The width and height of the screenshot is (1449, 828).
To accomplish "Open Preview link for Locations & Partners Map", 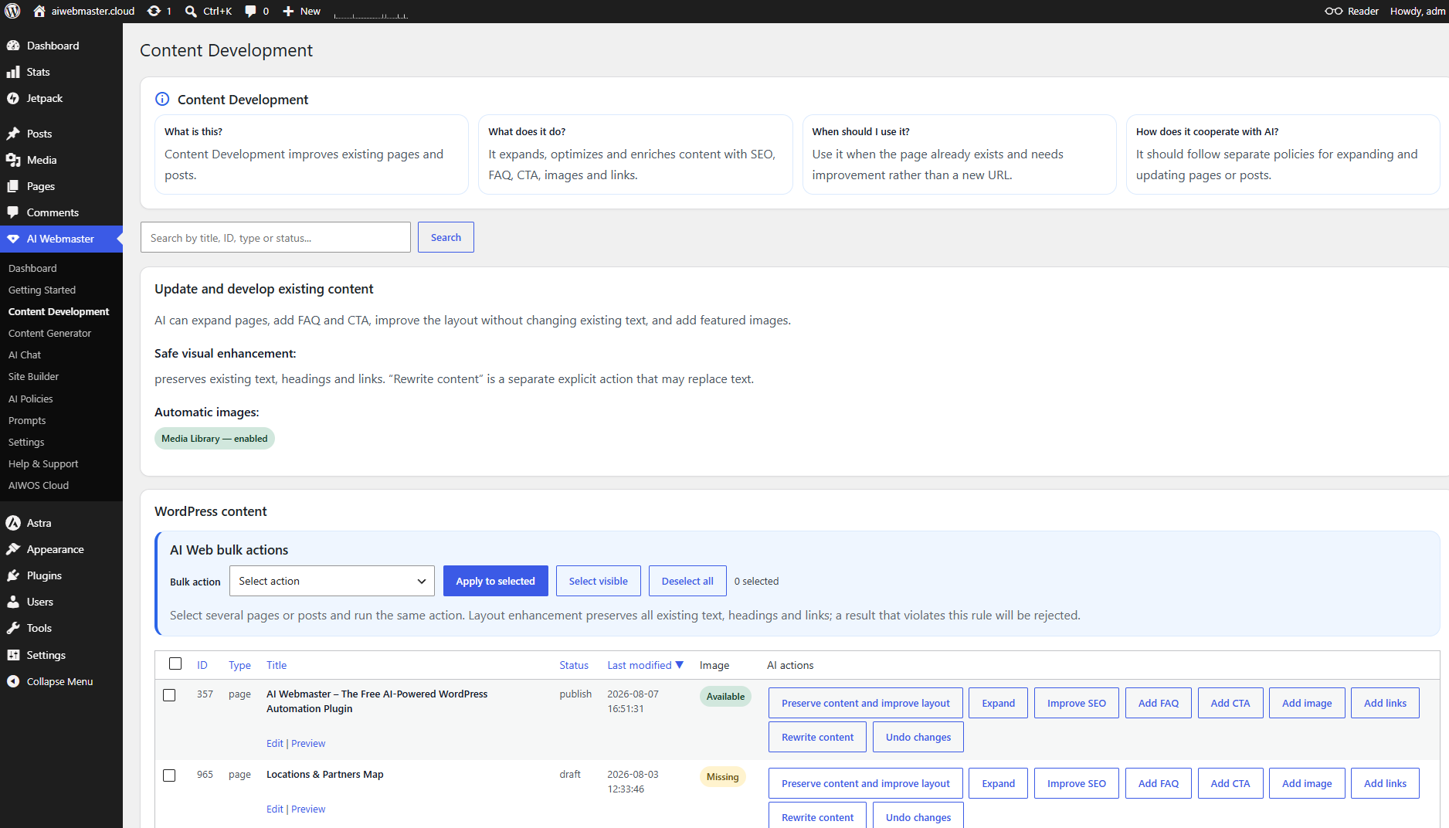I will [308, 809].
